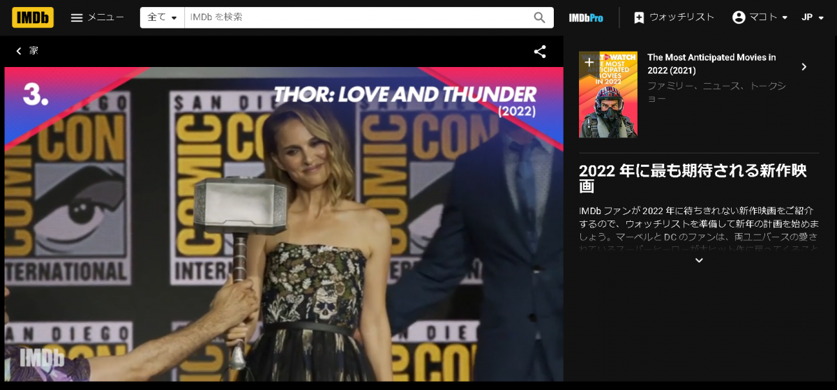Screen dimensions: 837x390
Task: Open the 全て search category dropdown
Action: point(163,17)
